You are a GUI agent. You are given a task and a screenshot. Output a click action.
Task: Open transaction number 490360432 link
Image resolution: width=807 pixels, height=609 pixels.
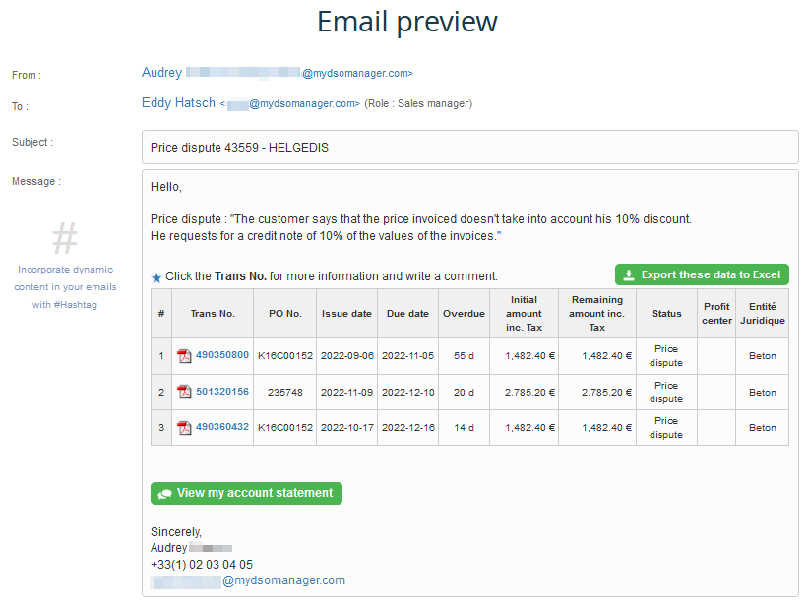click(x=222, y=427)
